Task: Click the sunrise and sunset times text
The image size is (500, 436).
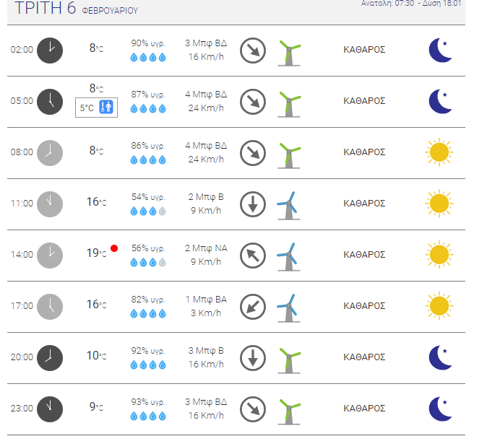Action: click(411, 3)
